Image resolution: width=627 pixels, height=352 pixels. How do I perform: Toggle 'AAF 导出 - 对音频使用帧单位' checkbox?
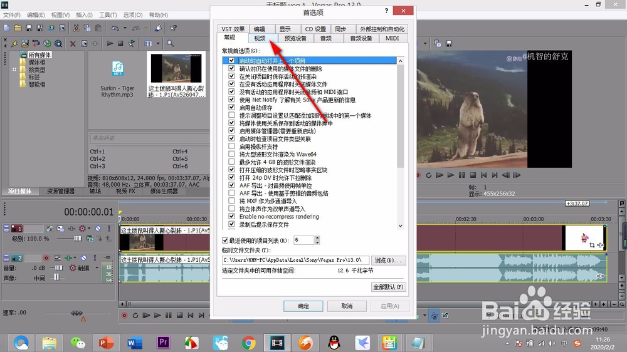tap(231, 185)
